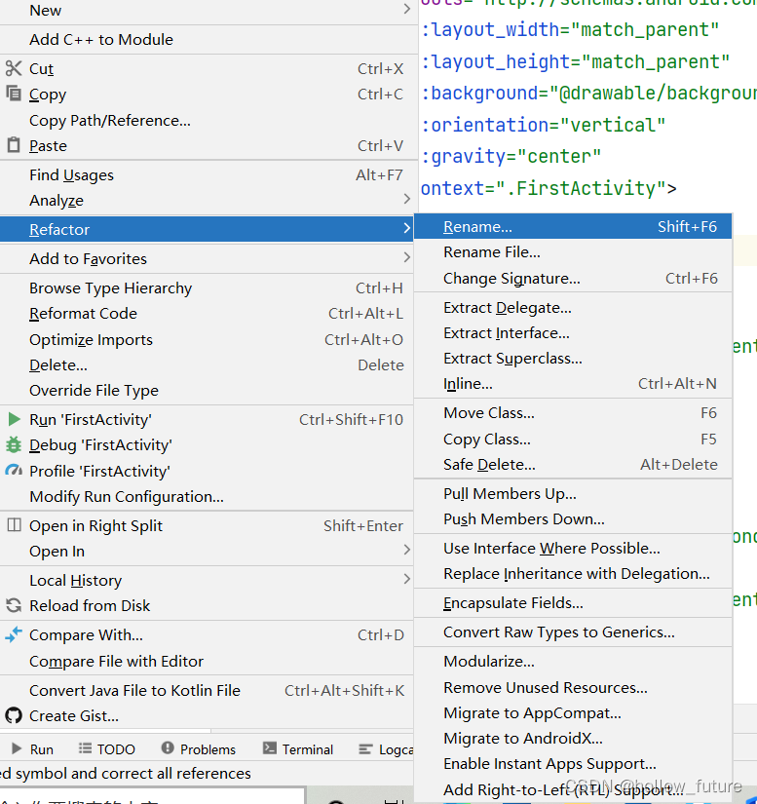Choose Encapsulate Fields...
Image resolution: width=757 pixels, height=804 pixels.
pyautogui.click(x=573, y=603)
